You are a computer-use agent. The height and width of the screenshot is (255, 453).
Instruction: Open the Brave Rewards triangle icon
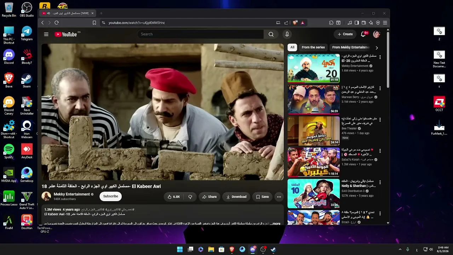click(x=303, y=23)
